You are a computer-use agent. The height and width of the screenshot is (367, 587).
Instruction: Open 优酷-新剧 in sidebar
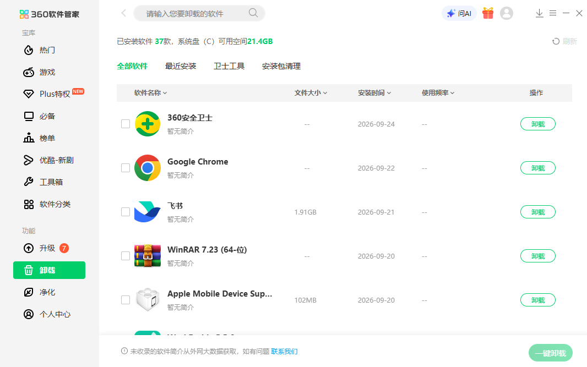tap(49, 160)
